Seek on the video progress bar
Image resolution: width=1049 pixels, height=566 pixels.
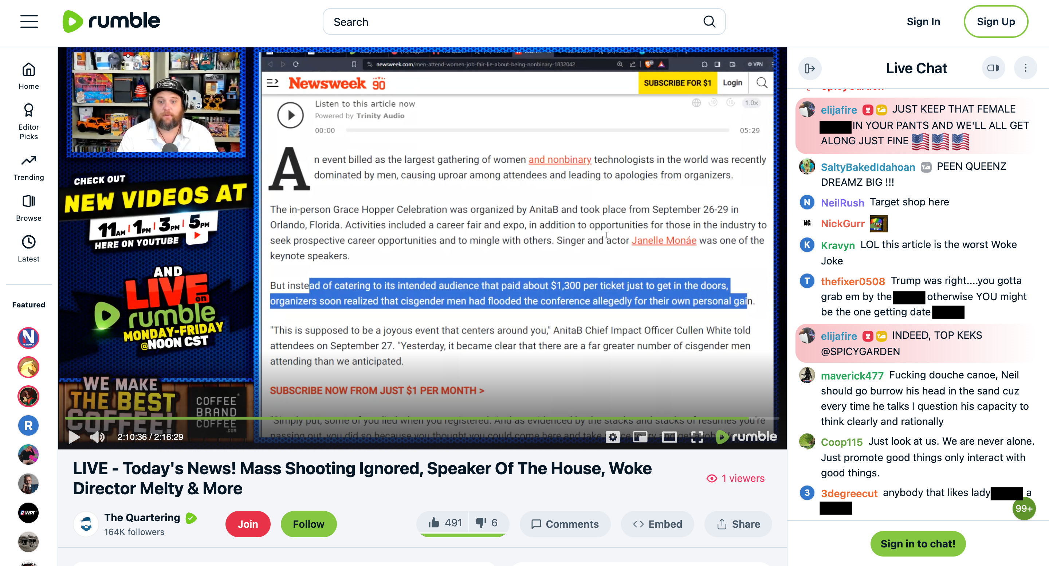(407, 418)
